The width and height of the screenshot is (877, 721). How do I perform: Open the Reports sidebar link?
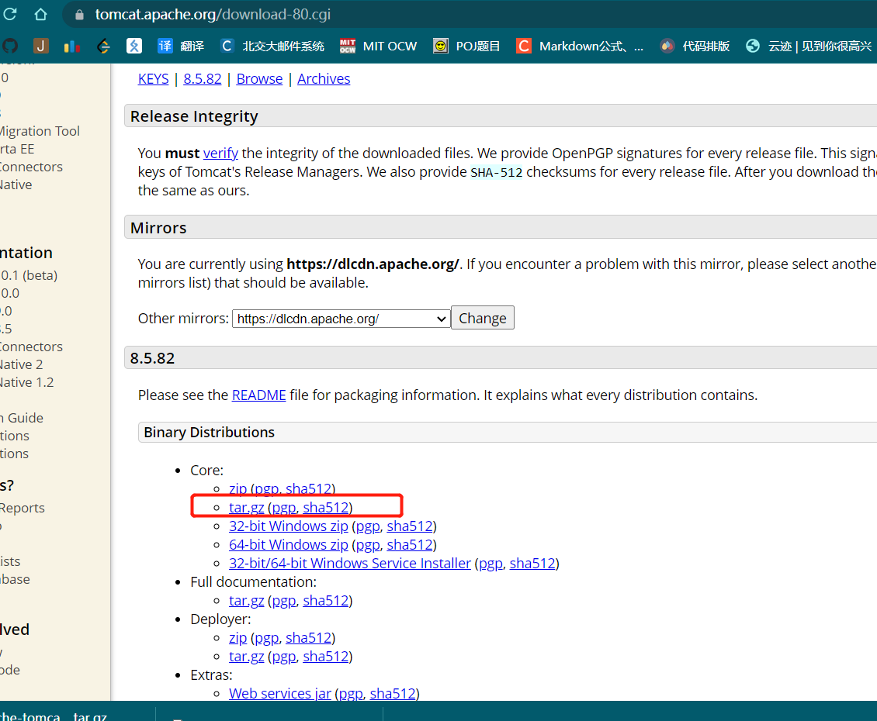tap(23, 508)
